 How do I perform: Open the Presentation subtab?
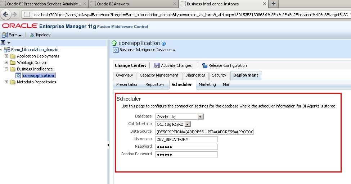click(127, 84)
